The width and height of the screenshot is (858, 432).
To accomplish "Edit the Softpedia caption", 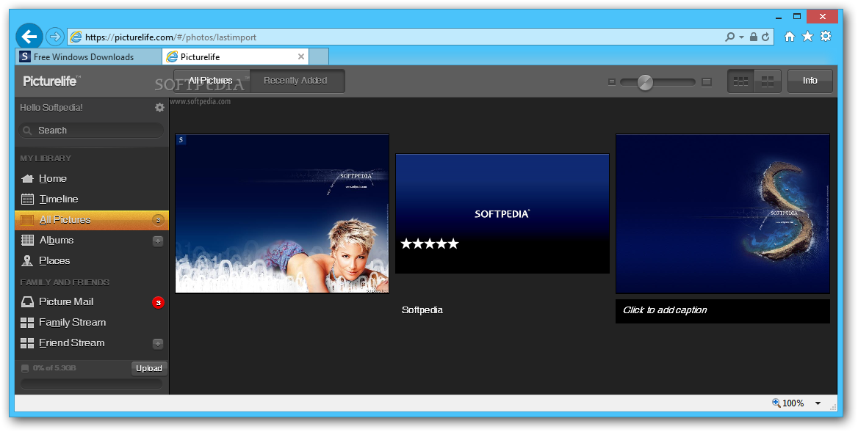I will click(422, 310).
